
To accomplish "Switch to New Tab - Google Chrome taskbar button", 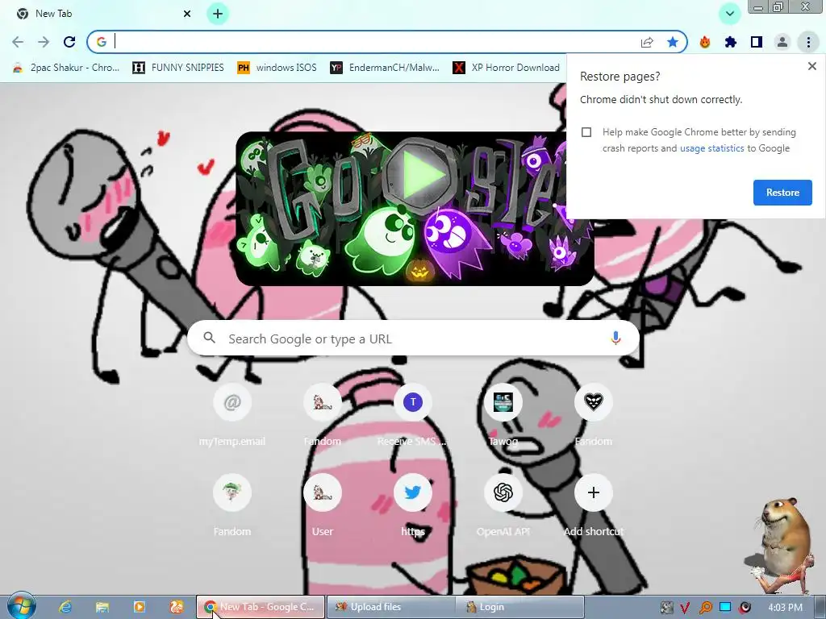I will click(261, 607).
